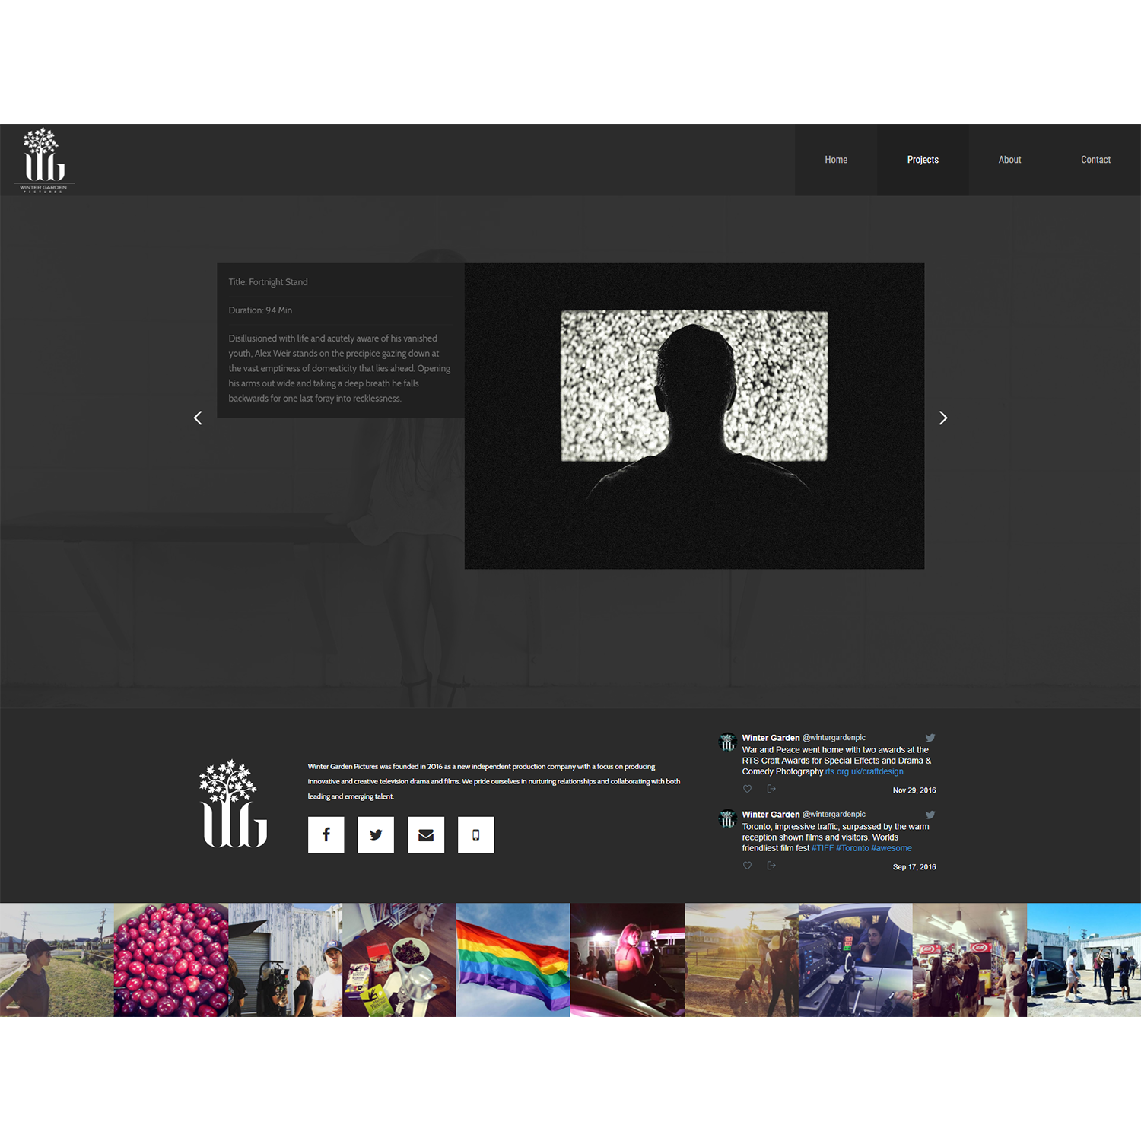Advance the slideshow with the right chevron
The height and width of the screenshot is (1141, 1141).
(x=943, y=418)
